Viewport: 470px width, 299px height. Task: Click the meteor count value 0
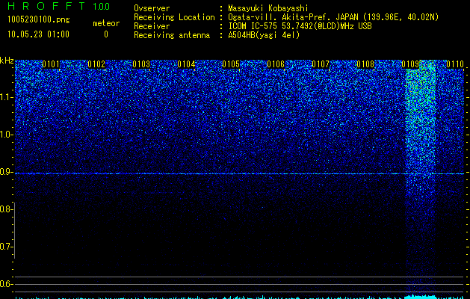[x=106, y=34]
